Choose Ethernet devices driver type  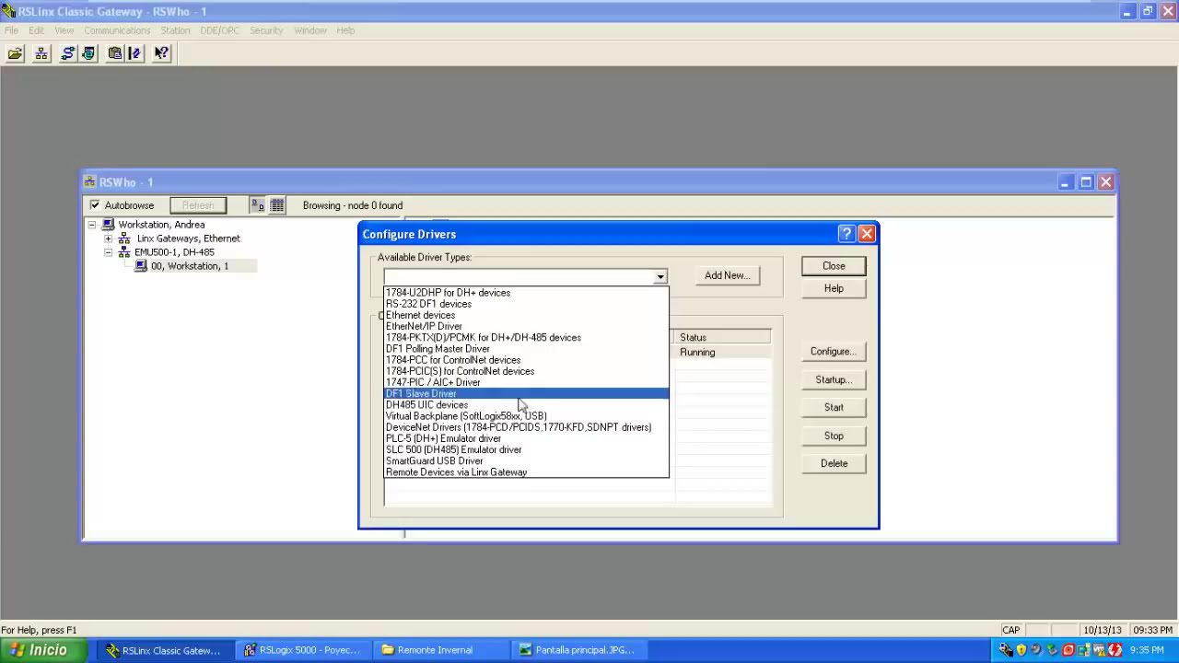tap(526, 315)
